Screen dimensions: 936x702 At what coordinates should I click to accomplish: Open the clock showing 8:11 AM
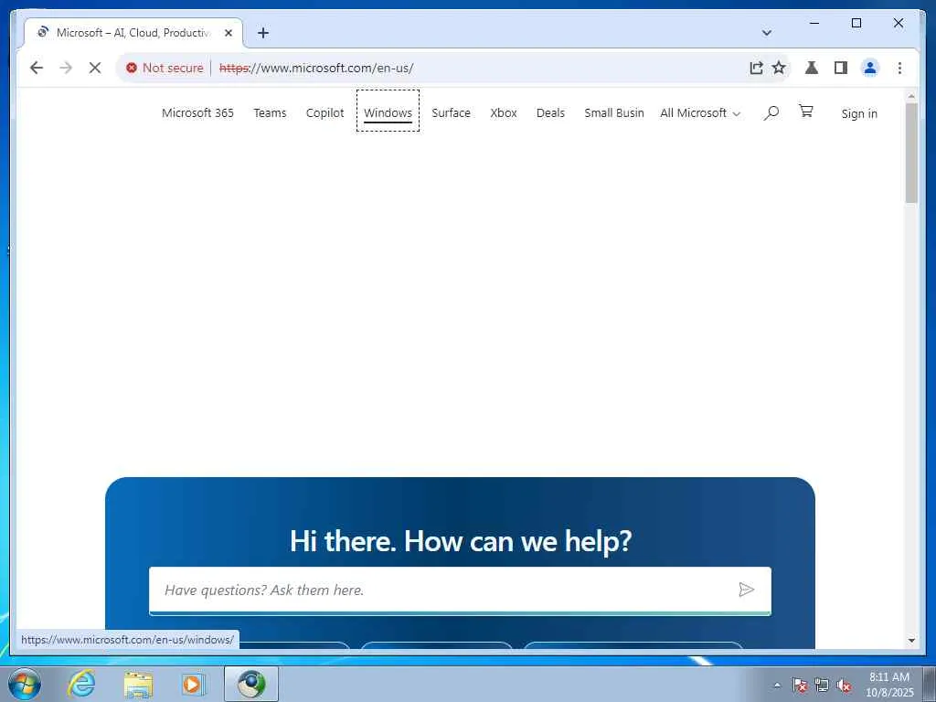tap(889, 685)
